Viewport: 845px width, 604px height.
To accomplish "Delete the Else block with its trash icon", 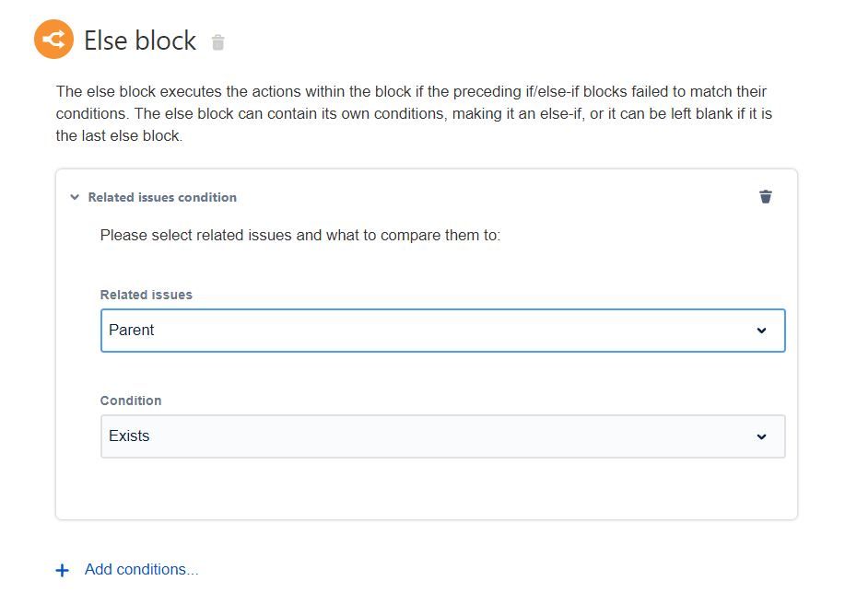I will click(x=218, y=42).
